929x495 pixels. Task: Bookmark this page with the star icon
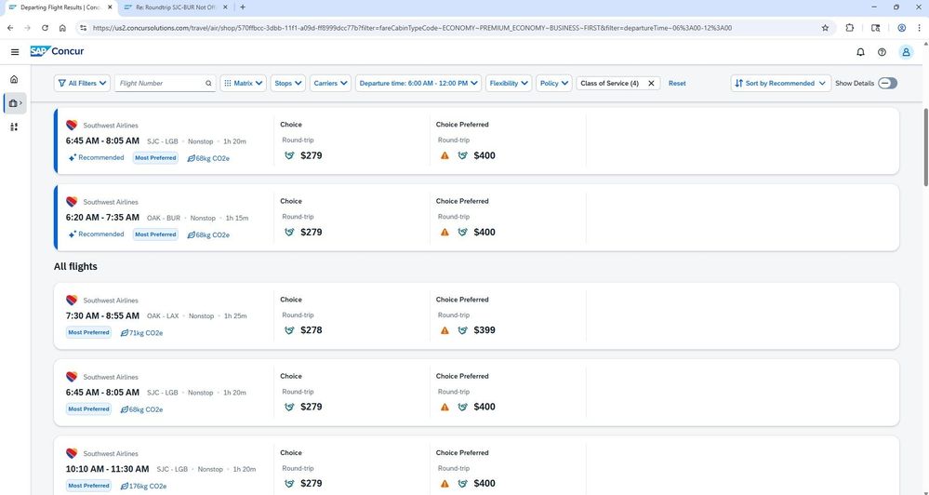click(825, 28)
